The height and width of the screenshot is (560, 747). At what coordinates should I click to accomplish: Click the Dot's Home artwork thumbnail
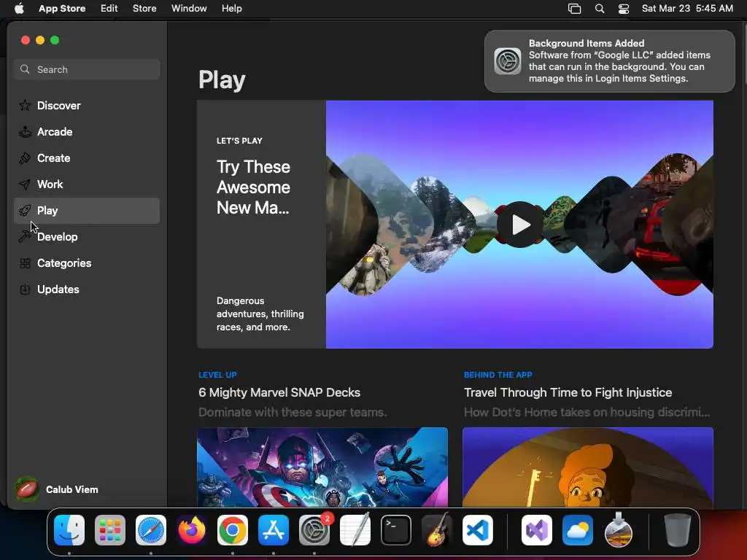pyautogui.click(x=588, y=467)
